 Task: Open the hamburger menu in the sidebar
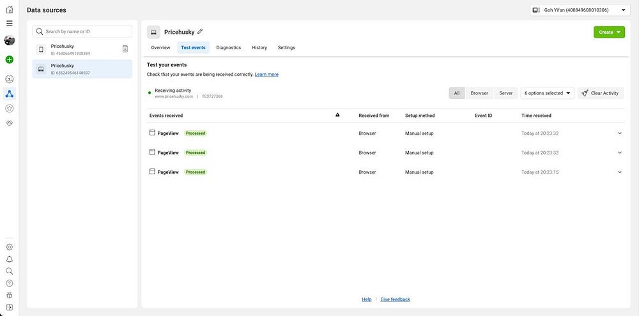pyautogui.click(x=9, y=24)
